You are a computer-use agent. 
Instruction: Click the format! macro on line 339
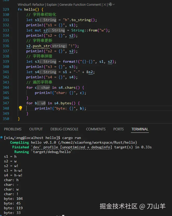tap(70, 61)
